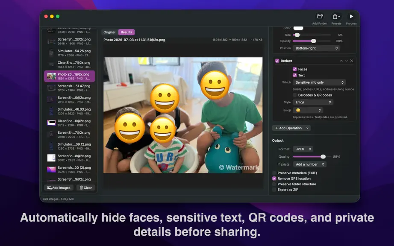Click the 1894x1382 dimensions info text
Screen dimensions: 394x246
point(237,40)
